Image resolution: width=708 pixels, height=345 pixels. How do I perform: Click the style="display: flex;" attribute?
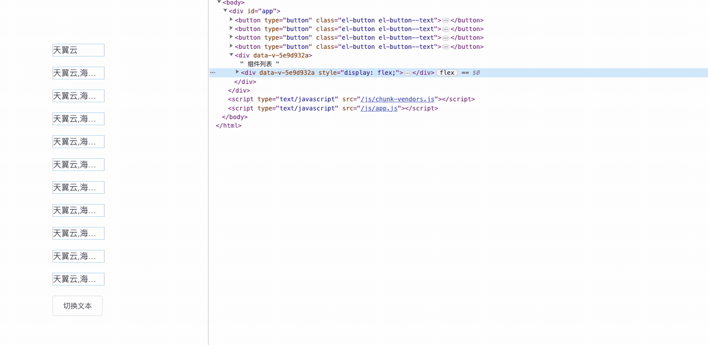pos(359,73)
